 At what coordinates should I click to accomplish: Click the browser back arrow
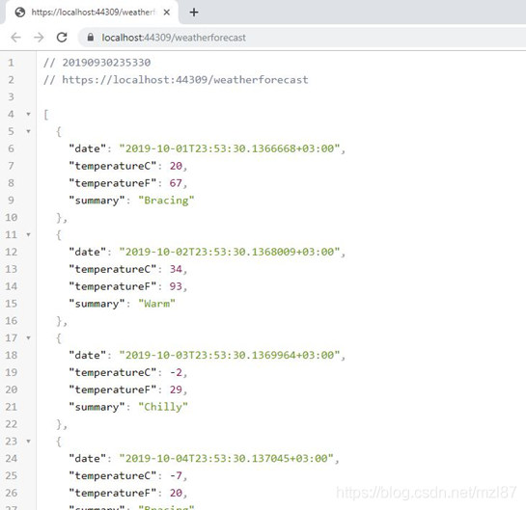point(15,38)
